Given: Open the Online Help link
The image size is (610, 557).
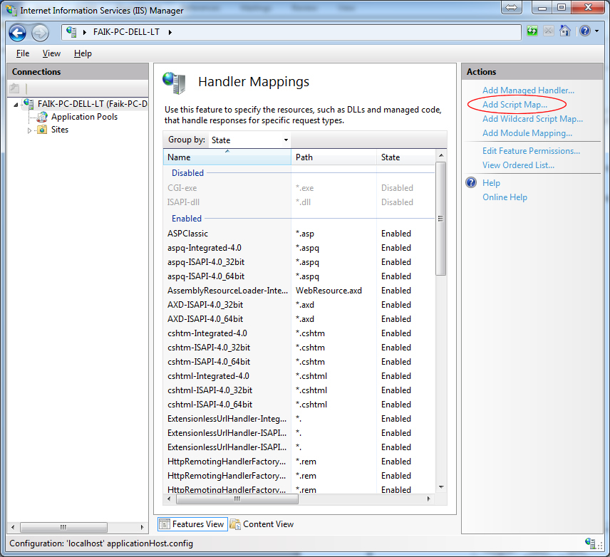Looking at the screenshot, I should [505, 197].
